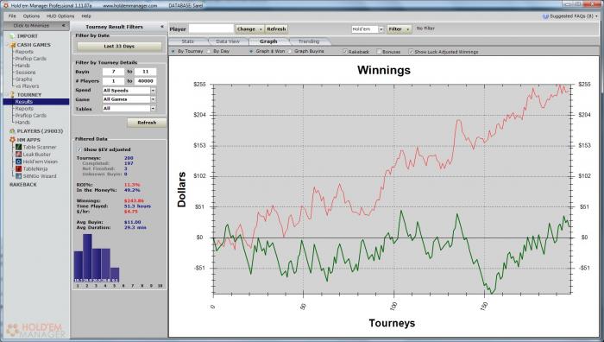Collapse sidebar with Click to Minimize arrow

(64, 25)
